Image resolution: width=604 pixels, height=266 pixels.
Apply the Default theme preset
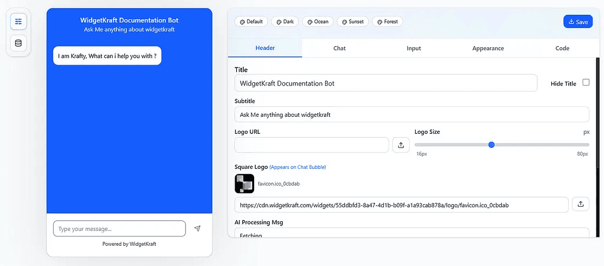(x=251, y=21)
